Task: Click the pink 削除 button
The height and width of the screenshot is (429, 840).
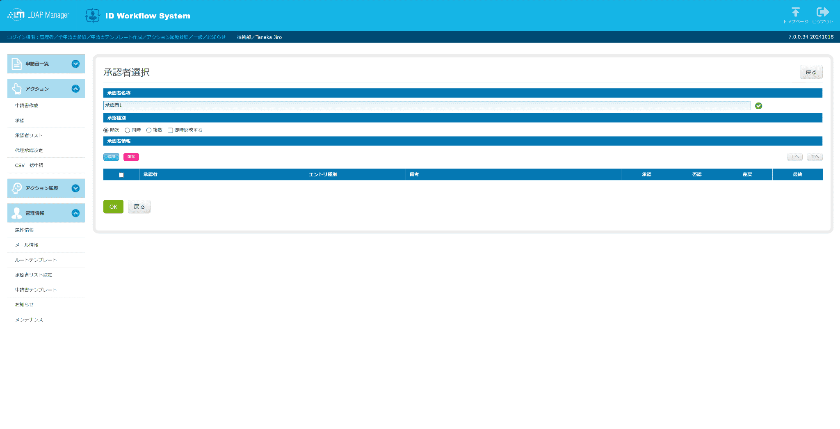Action: point(131,157)
